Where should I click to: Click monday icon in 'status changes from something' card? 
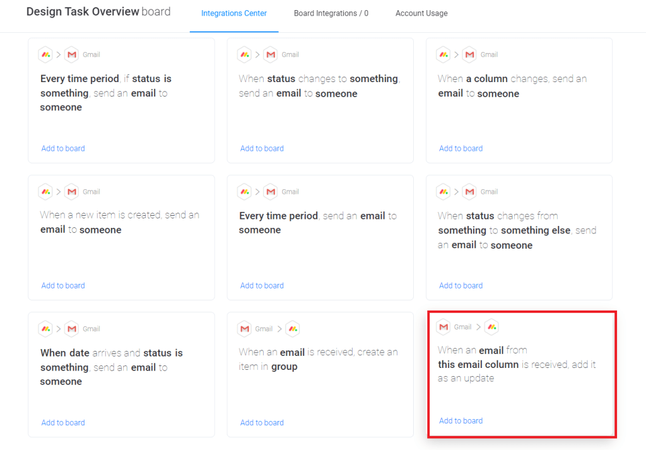443,192
